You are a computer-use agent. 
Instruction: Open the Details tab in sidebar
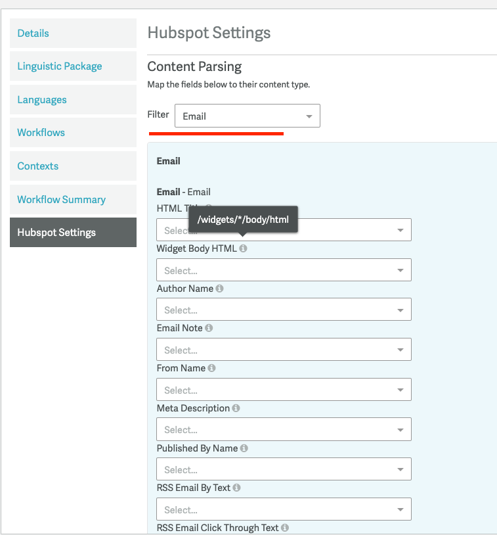pos(73,33)
